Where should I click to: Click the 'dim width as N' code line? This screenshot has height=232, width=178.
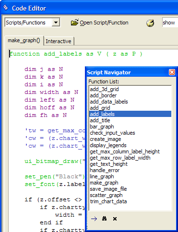51,92
